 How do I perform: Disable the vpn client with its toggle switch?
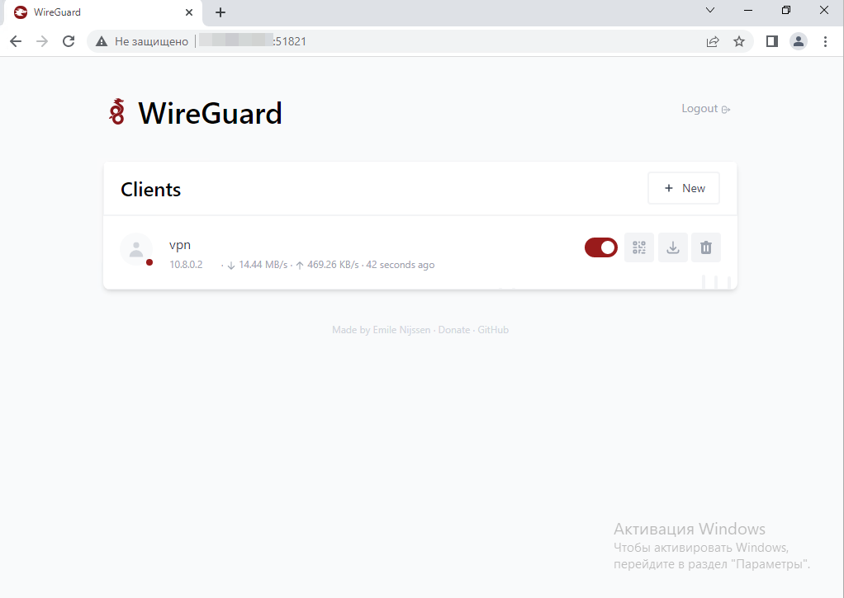600,247
